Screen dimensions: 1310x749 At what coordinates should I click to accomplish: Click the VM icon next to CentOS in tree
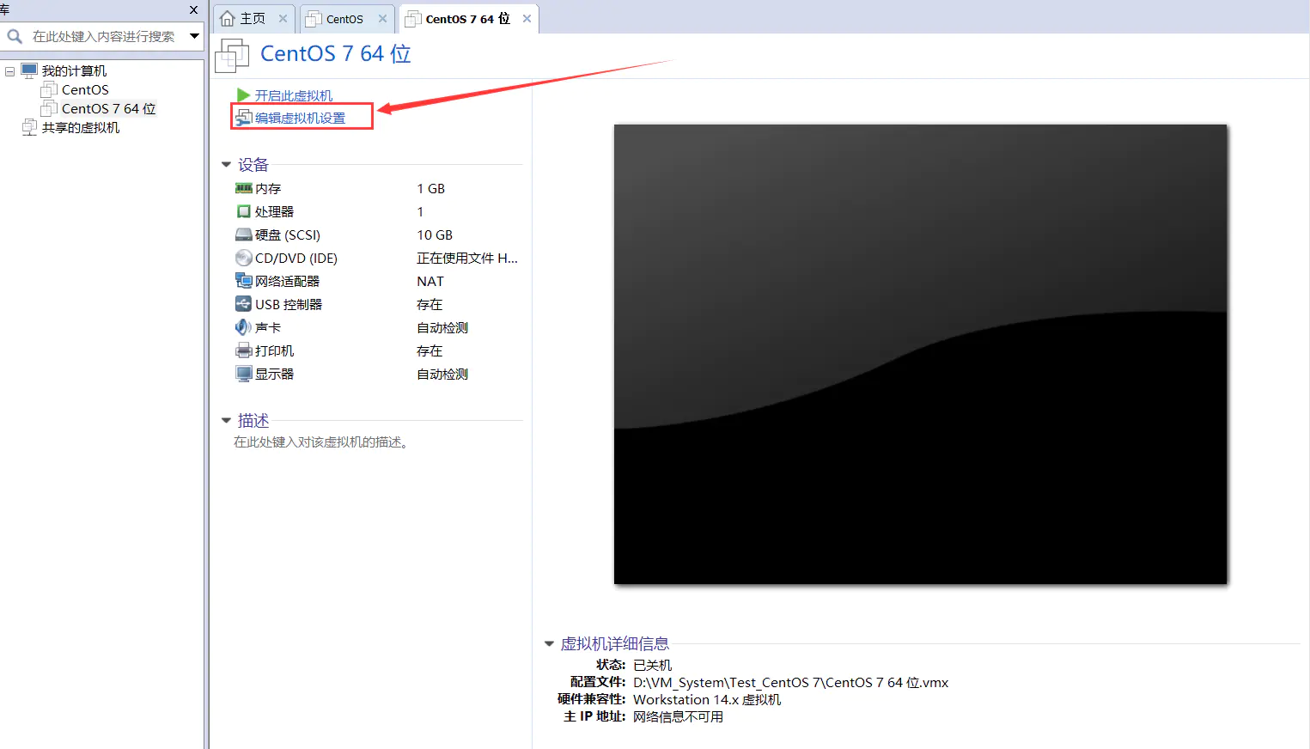pos(49,89)
